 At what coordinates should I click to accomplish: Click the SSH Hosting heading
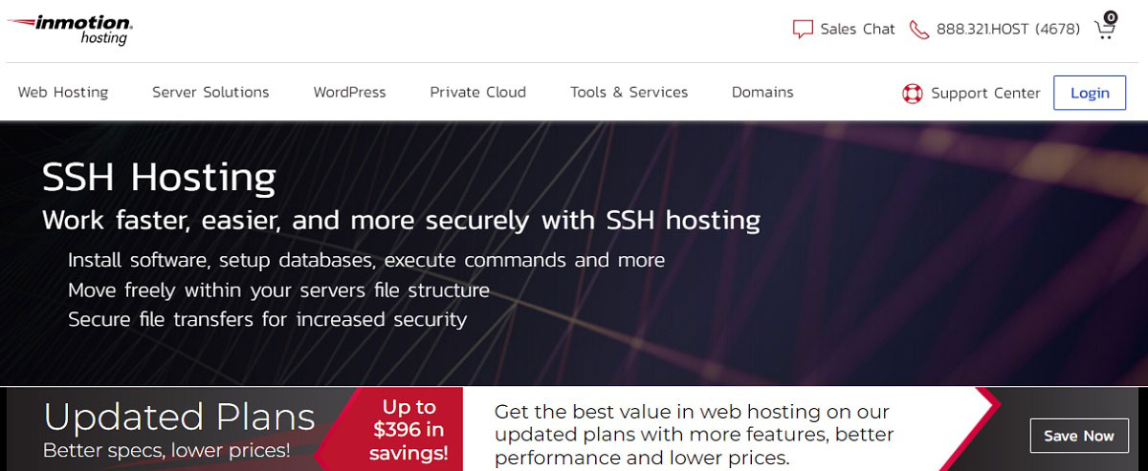point(159,177)
